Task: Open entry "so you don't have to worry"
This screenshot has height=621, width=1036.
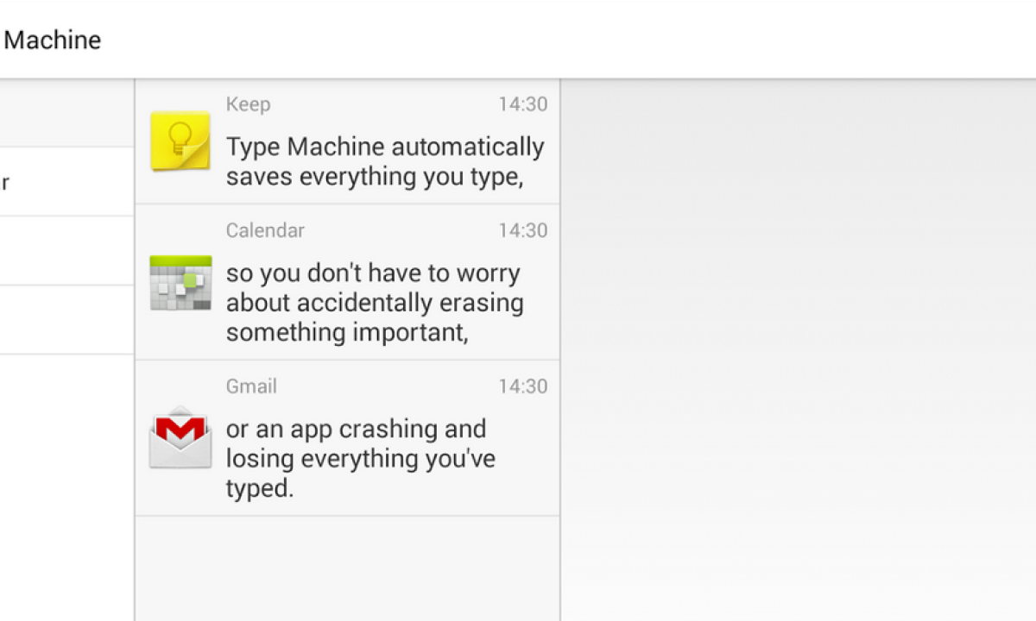Action: point(374,302)
